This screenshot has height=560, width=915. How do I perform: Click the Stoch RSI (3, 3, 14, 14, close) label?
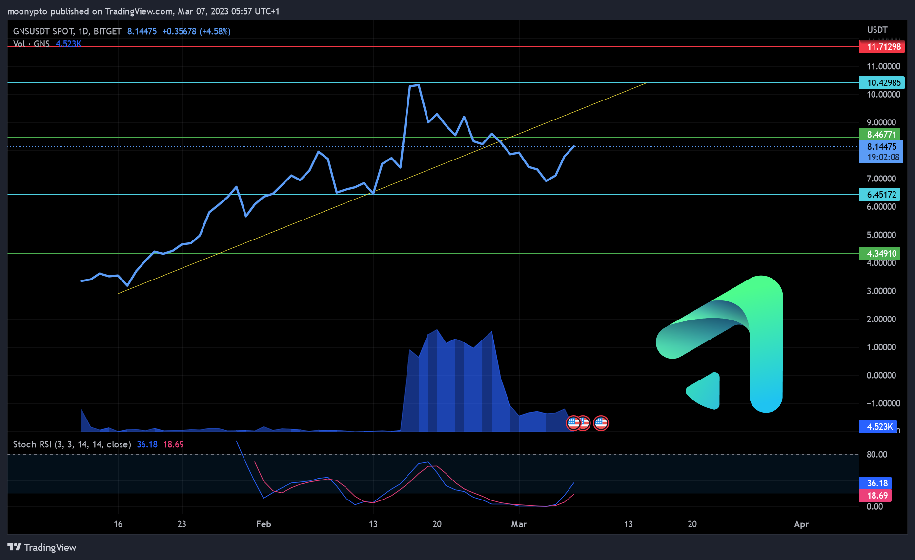point(72,444)
